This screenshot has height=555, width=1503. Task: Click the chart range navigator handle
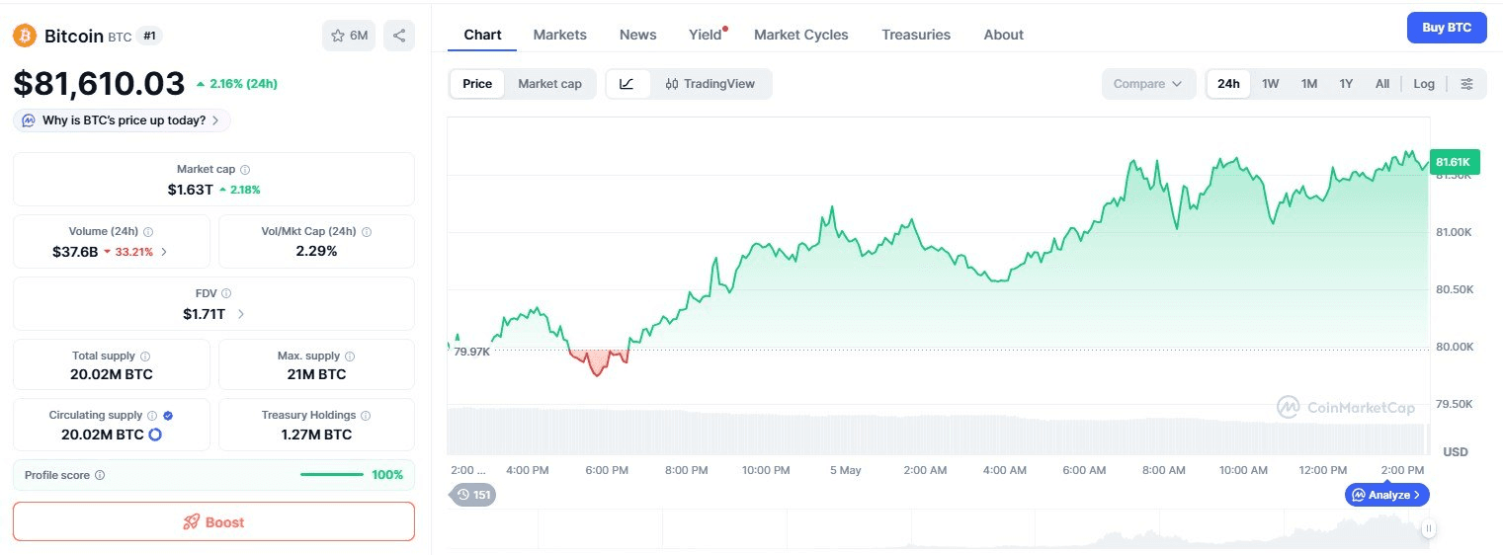click(x=1428, y=529)
